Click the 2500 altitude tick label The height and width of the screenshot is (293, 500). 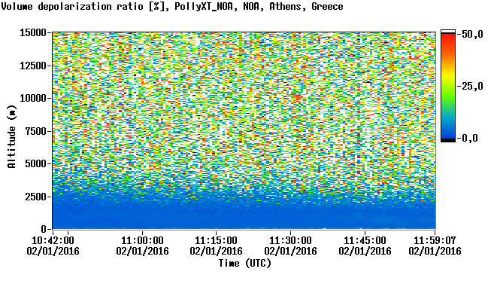(x=35, y=197)
